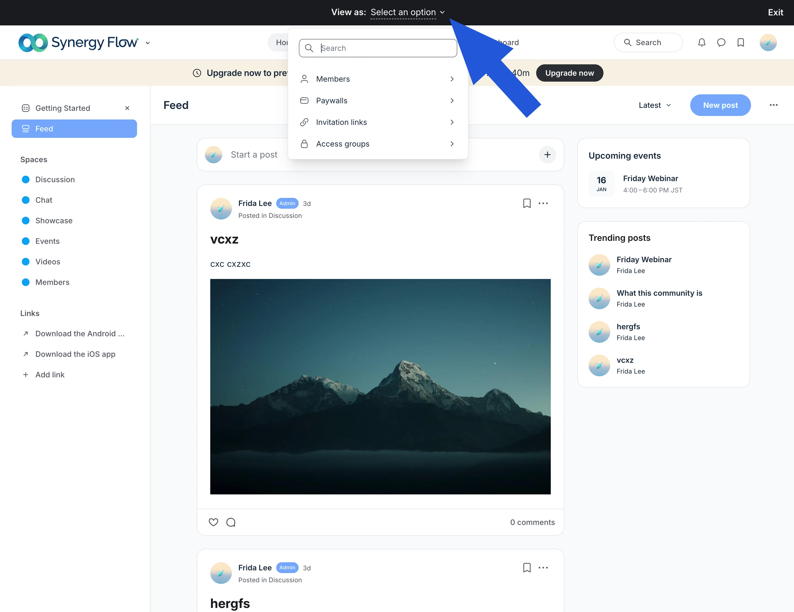The height and width of the screenshot is (612, 794).
Task: Click the notifications bell icon
Action: point(702,42)
